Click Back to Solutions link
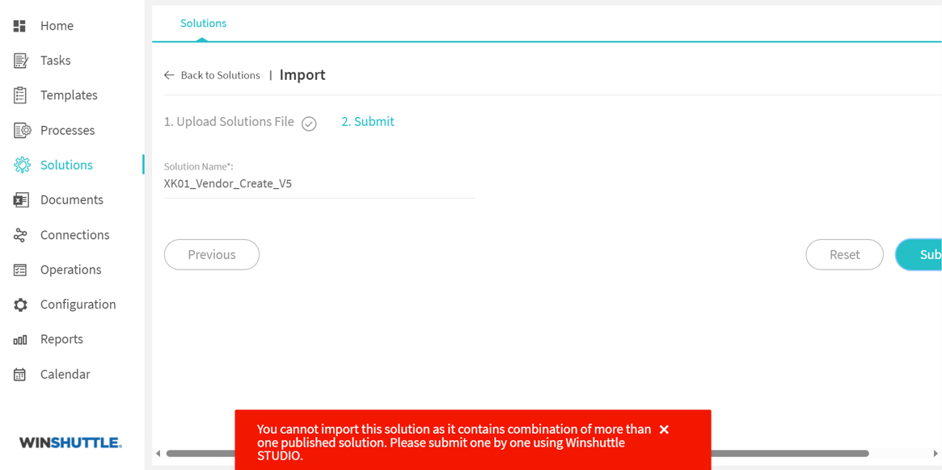The height and width of the screenshot is (470, 942). coord(221,75)
